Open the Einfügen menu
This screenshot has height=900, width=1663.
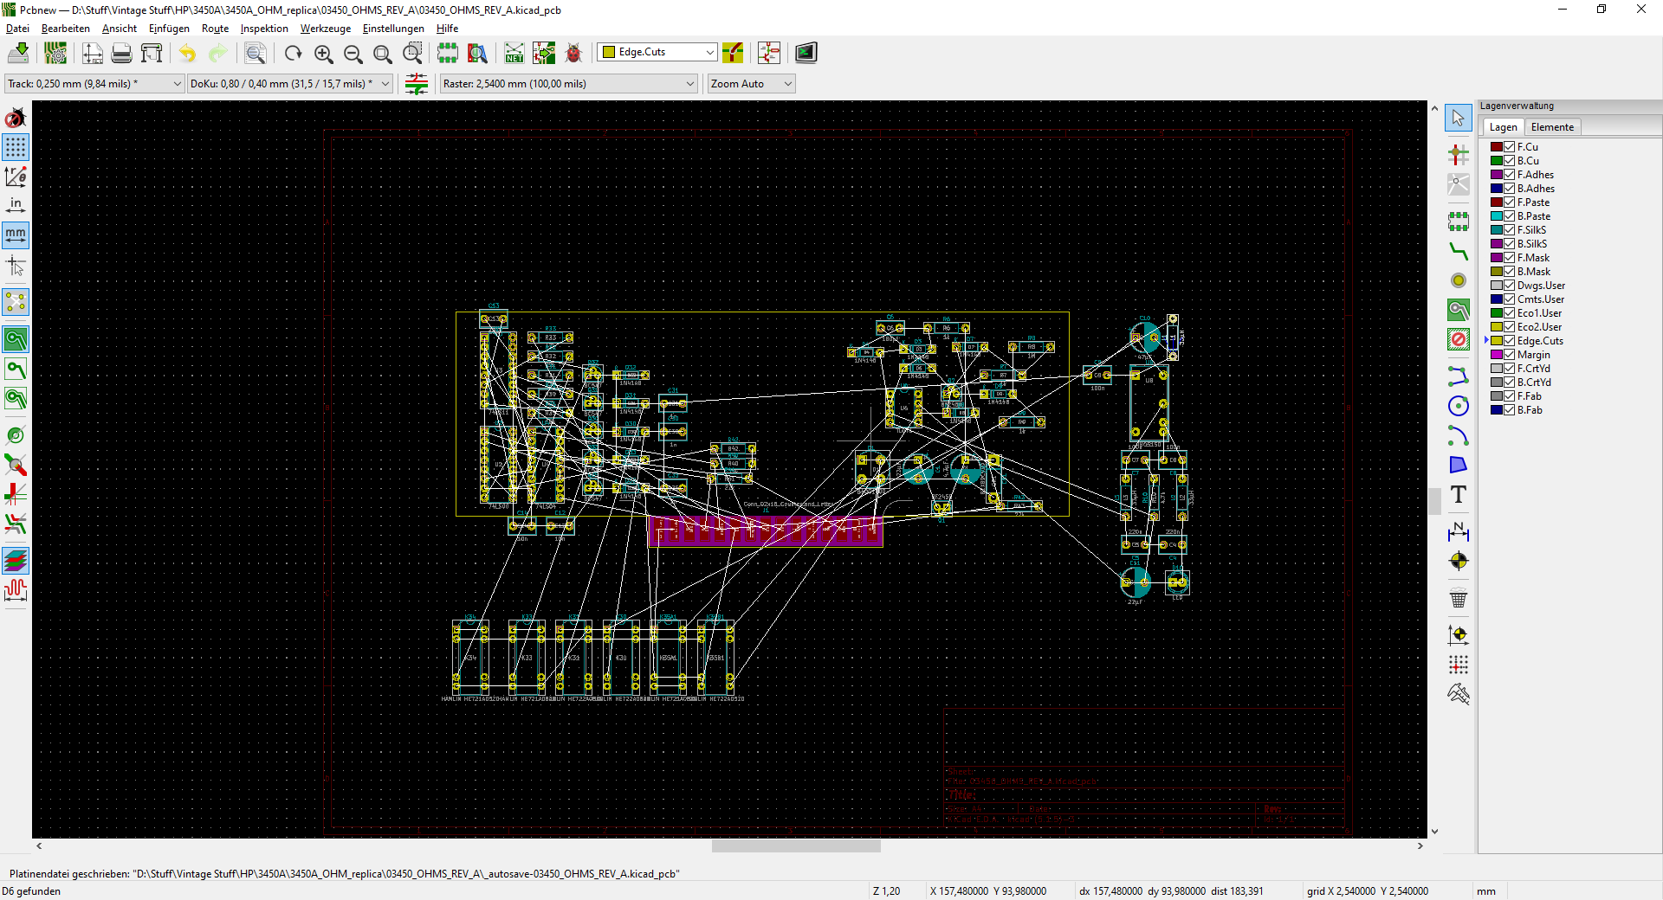[x=169, y=29]
